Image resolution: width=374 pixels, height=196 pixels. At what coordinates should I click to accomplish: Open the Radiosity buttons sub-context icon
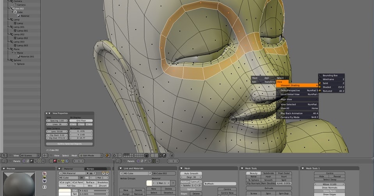coord(63,161)
